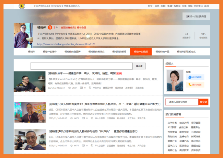Click agent 吴艳's portrait photo
Viewport: 223px width, 158px height.
click(x=175, y=80)
